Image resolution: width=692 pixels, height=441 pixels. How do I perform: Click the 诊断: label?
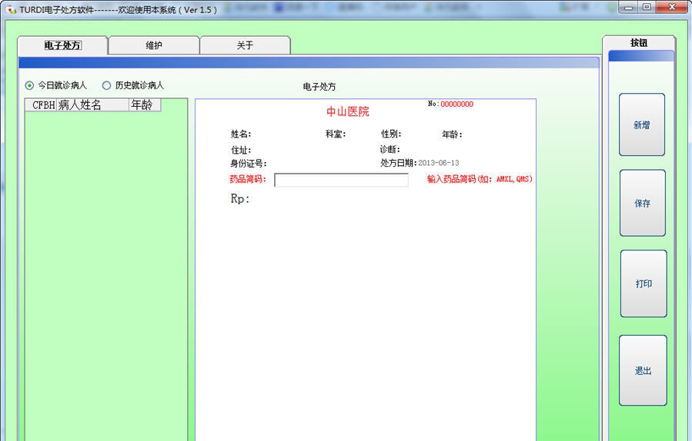pos(390,149)
